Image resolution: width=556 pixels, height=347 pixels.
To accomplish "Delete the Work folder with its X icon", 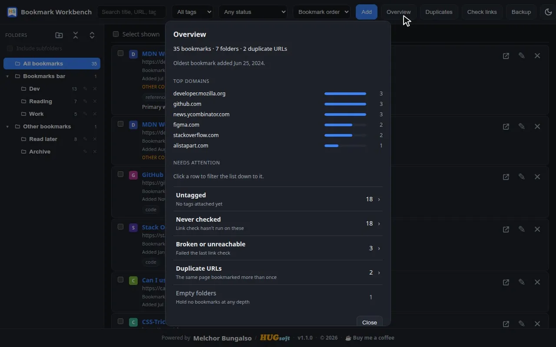I will (x=95, y=114).
